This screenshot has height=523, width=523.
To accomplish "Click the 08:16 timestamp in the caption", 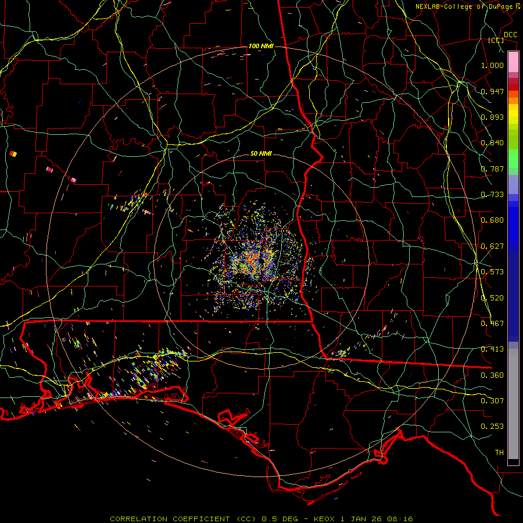I will pos(400,519).
